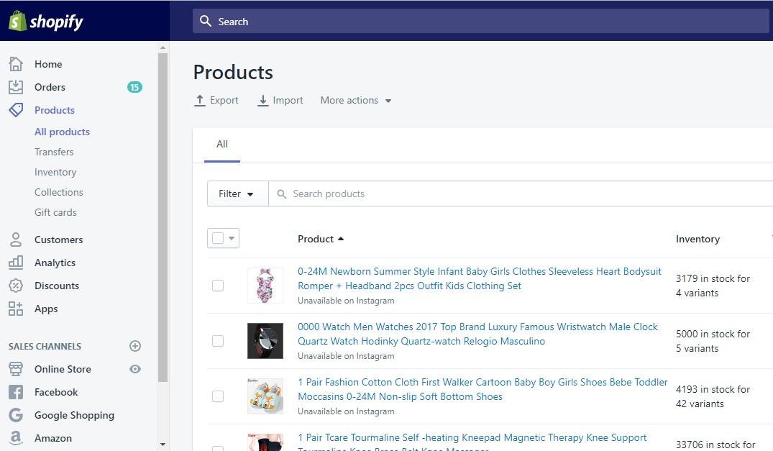Click the Facebook sales channel icon
The image size is (773, 451).
pos(17,392)
